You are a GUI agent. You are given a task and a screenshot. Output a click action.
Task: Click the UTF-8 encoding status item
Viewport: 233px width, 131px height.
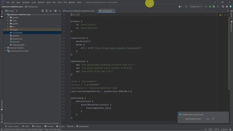pos(217,130)
